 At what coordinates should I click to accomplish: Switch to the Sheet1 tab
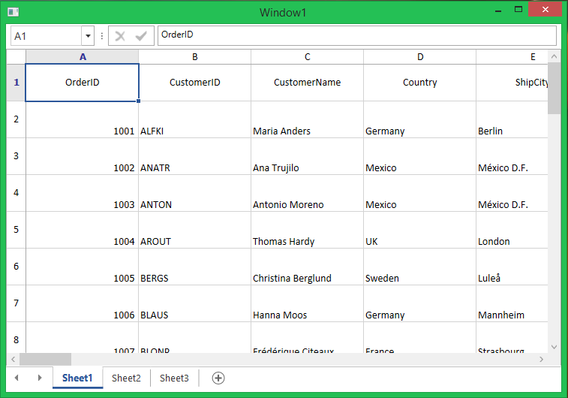77,378
